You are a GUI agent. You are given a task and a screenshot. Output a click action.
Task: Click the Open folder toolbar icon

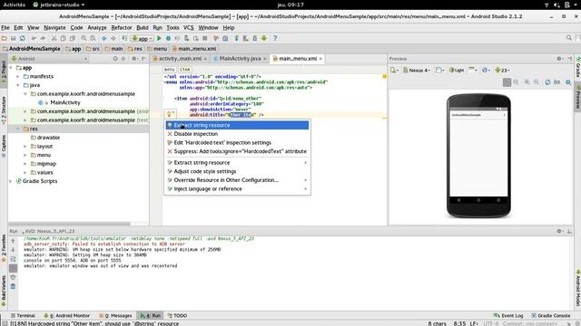tap(4, 38)
